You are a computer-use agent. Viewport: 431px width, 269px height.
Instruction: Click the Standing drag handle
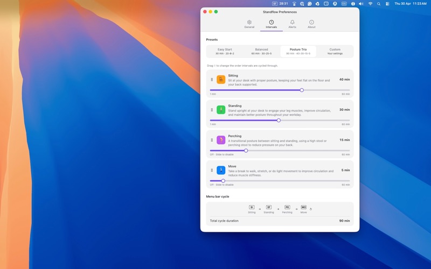(212, 110)
